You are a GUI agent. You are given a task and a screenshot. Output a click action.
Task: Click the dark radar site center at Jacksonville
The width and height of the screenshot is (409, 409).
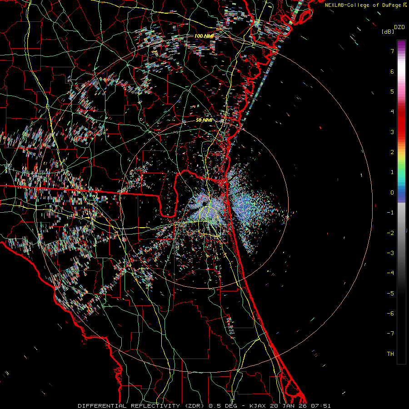205,204
